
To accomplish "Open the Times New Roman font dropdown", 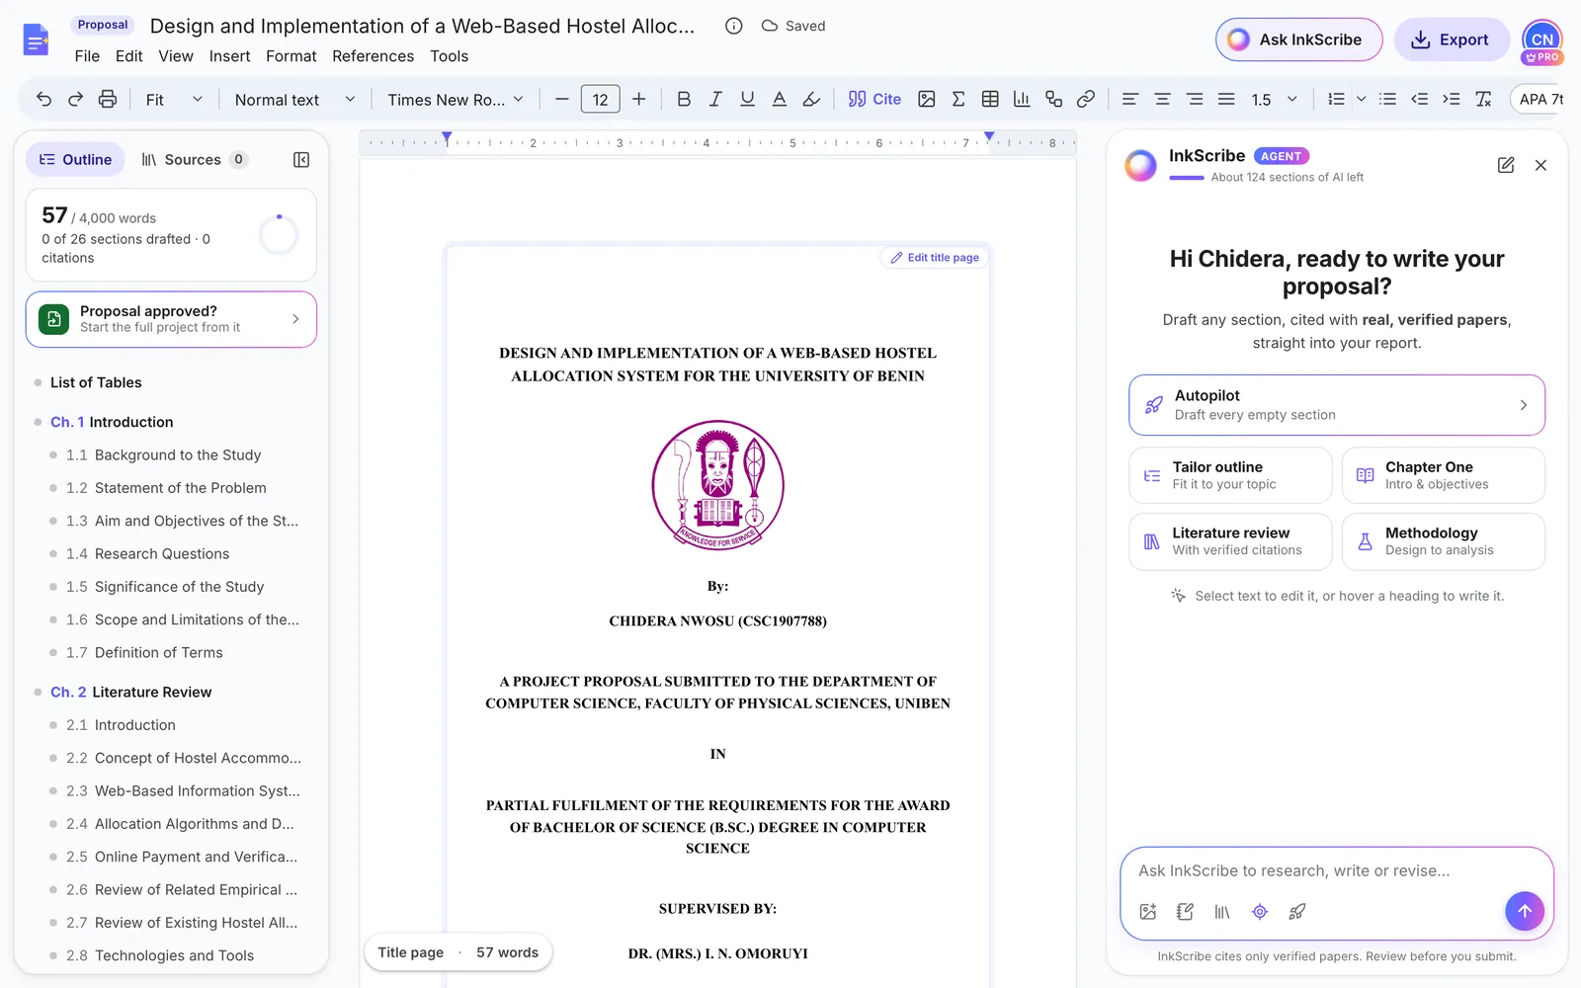I will point(456,99).
